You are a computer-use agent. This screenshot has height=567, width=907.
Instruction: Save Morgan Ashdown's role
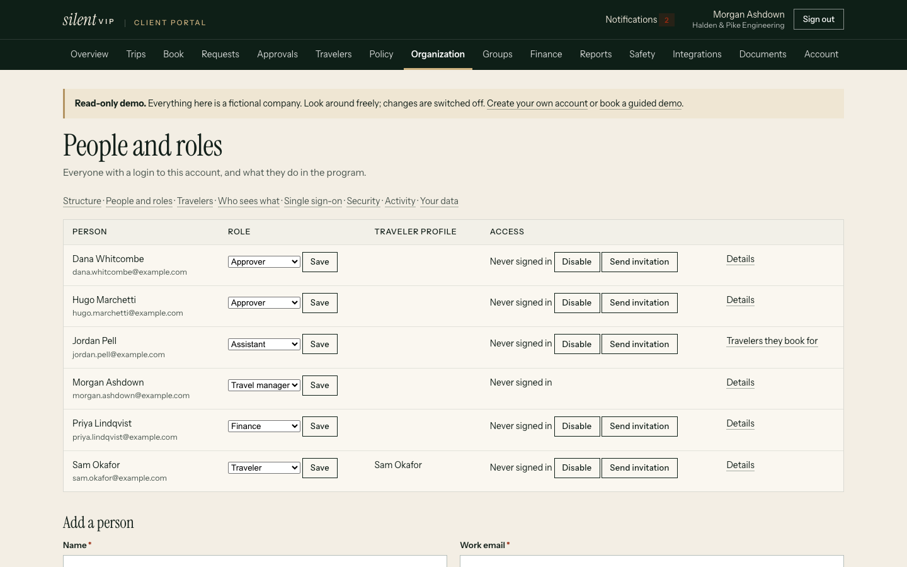click(x=320, y=386)
